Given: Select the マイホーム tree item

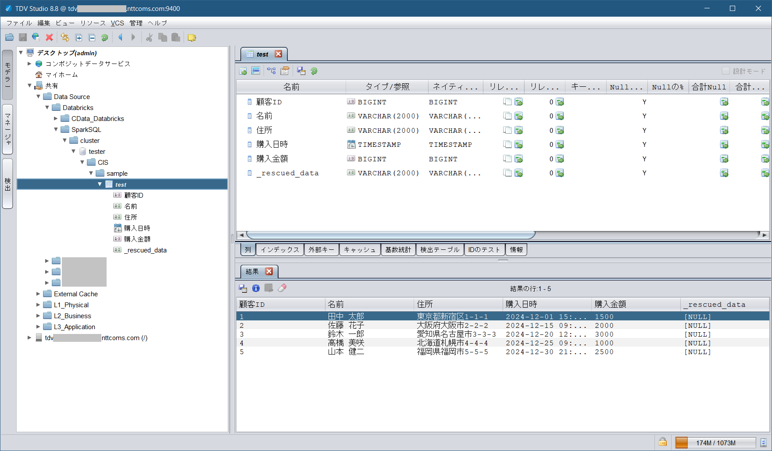Looking at the screenshot, I should click(x=61, y=75).
